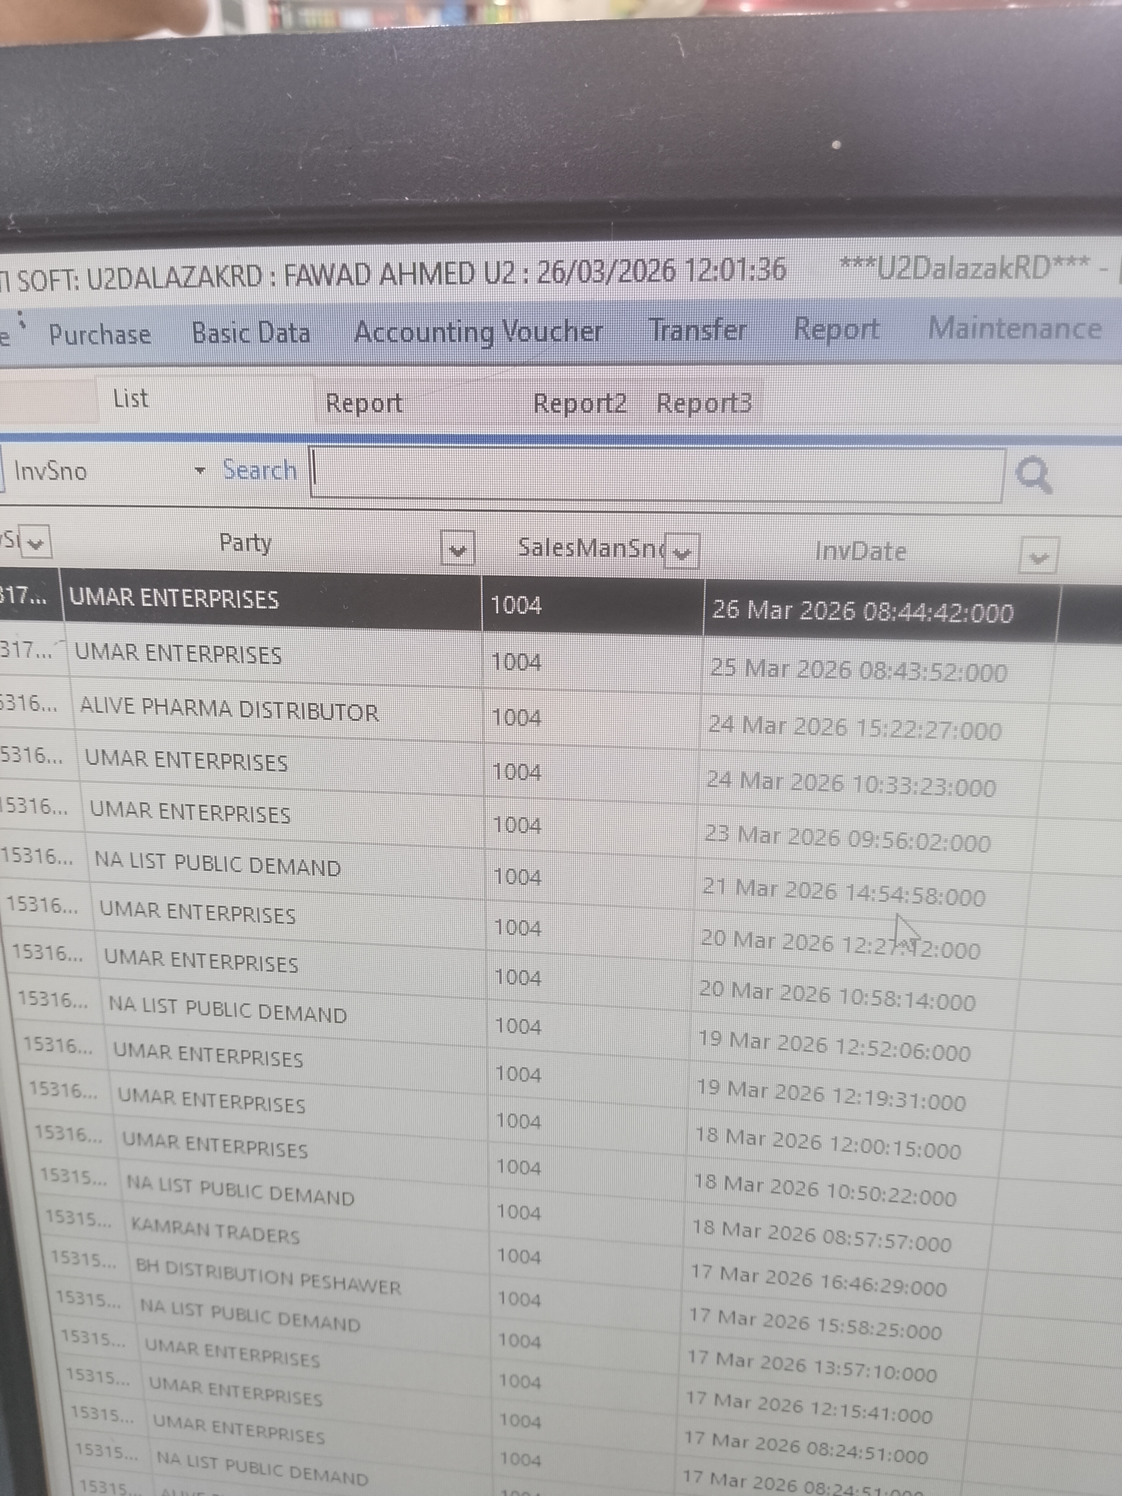Open the Report menu in menu bar
This screenshot has height=1496, width=1122.
pos(836,329)
